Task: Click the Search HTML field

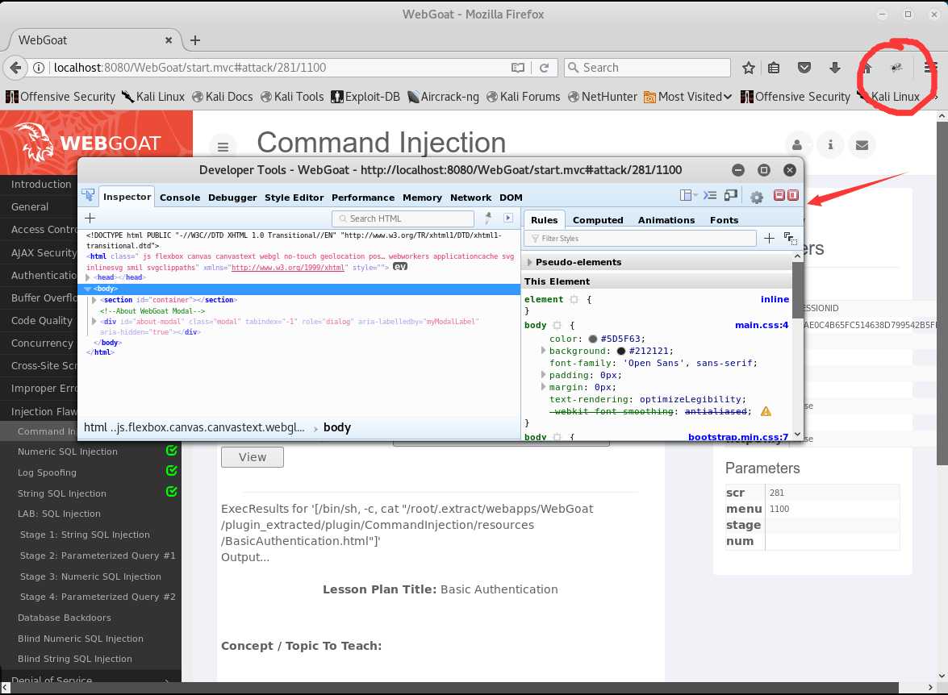Action: (x=403, y=218)
